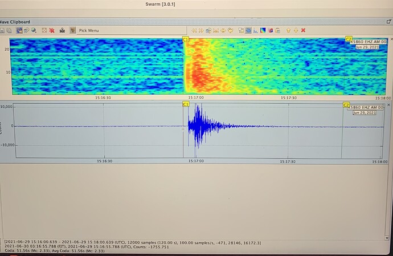
Task: Click the resize wave panels icon
Action: (x=44, y=31)
